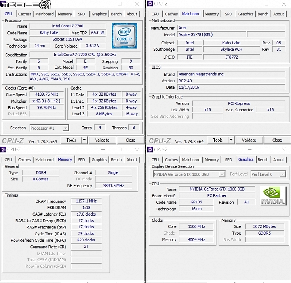Click motherboard model Aspire GX-781(KBL)
The width and height of the screenshot is (291, 283).
point(212,34)
